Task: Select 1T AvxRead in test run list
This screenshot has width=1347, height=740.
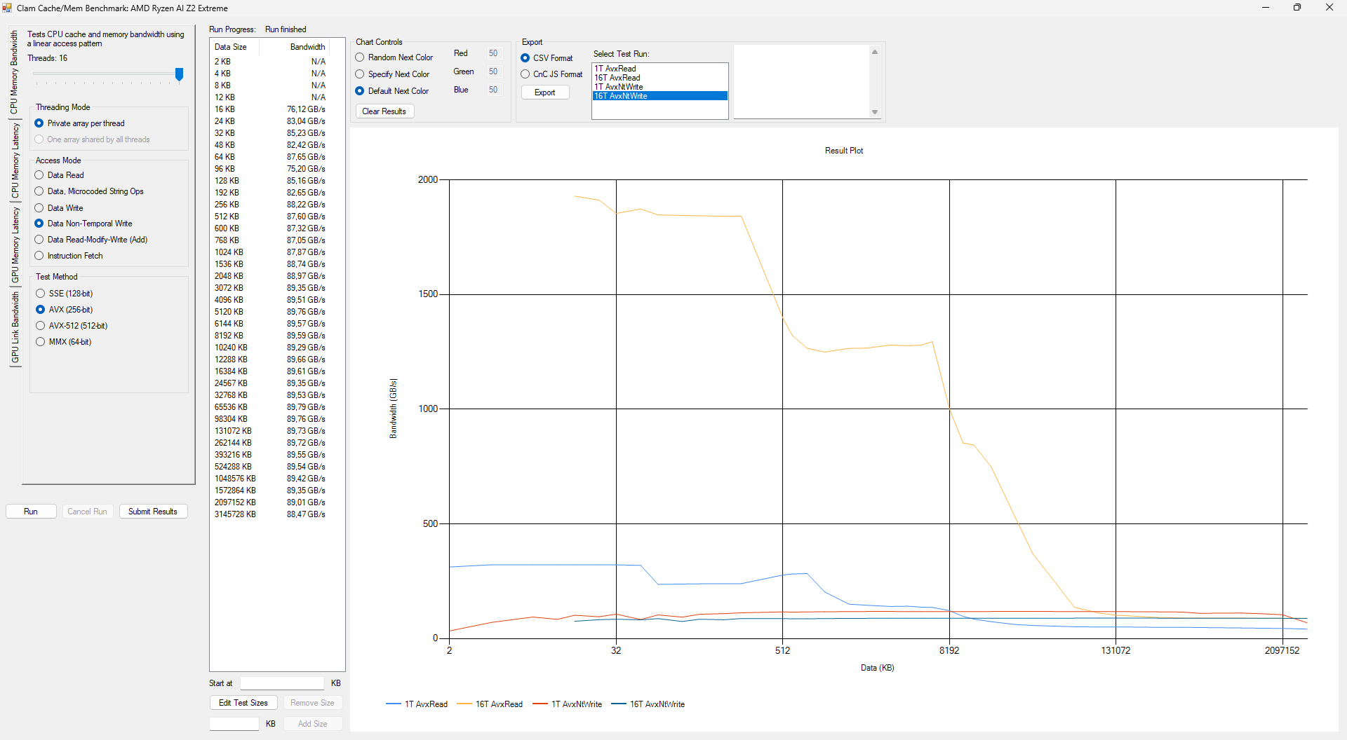Action: pos(615,69)
